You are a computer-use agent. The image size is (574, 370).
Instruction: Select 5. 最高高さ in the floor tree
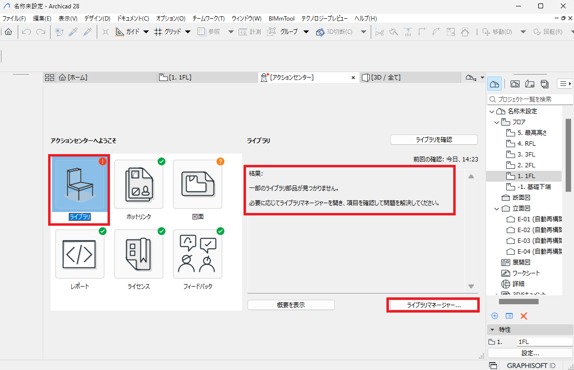pyautogui.click(x=532, y=133)
